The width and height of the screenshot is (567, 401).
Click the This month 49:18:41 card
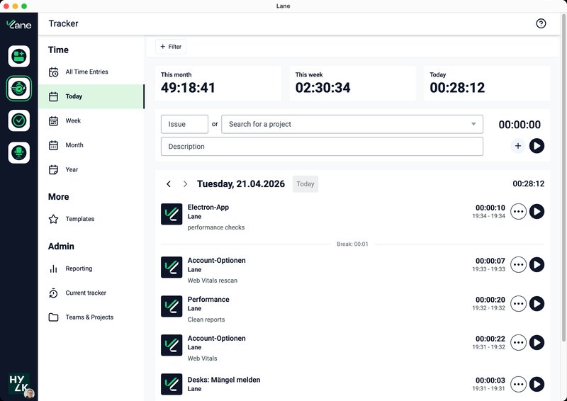tap(218, 83)
